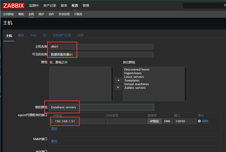Click 添加 link in SNMP接口 section
The image size is (226, 152).
pos(54,141)
